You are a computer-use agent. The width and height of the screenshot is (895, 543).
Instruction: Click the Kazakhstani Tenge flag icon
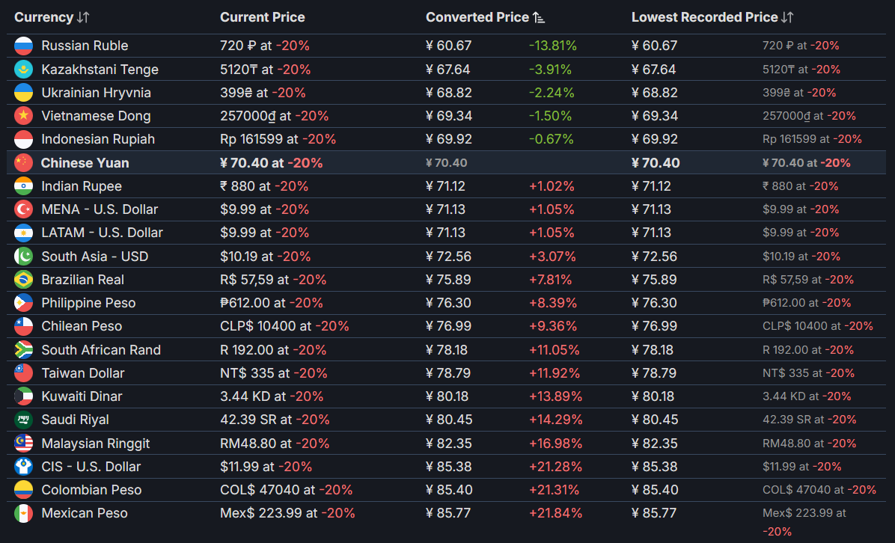pos(24,70)
